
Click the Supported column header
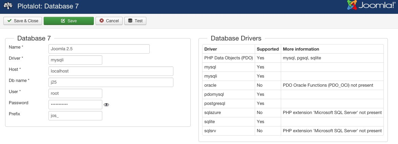pos(268,49)
